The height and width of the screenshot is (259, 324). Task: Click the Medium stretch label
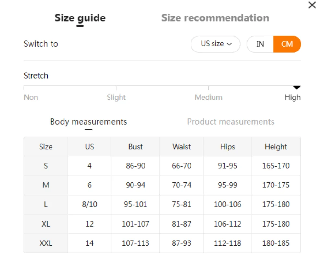(208, 97)
